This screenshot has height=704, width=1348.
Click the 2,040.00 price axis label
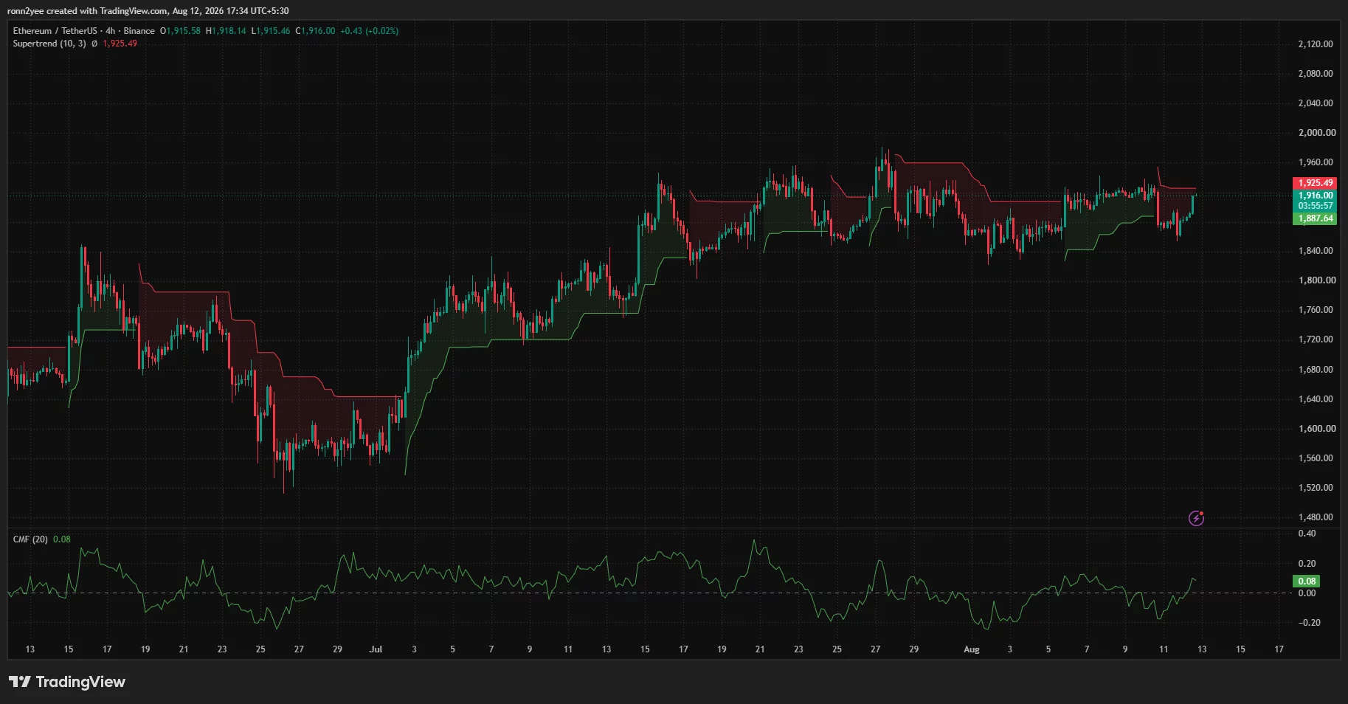1316,103
